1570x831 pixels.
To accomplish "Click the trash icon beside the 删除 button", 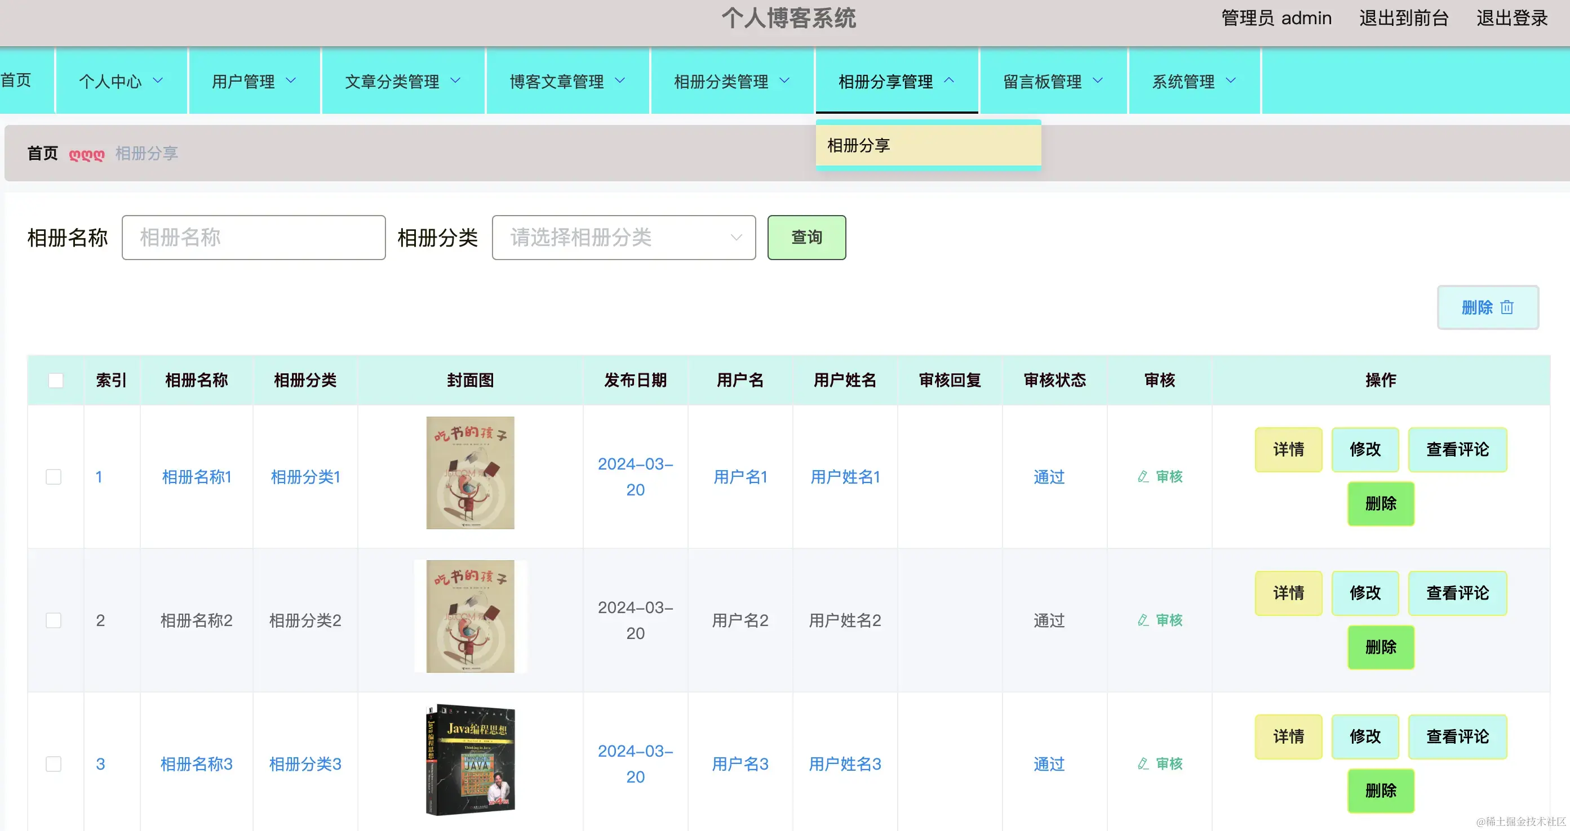I will pyautogui.click(x=1507, y=307).
